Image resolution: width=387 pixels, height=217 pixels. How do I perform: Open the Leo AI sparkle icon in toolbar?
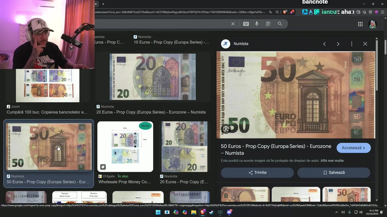(x=364, y=12)
